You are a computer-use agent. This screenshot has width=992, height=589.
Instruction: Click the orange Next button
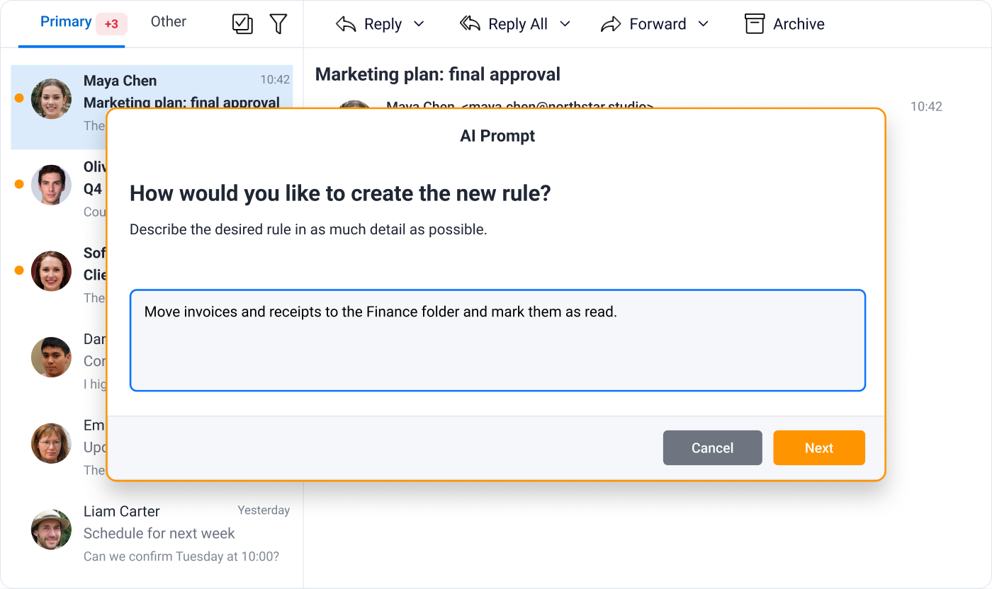(x=819, y=448)
